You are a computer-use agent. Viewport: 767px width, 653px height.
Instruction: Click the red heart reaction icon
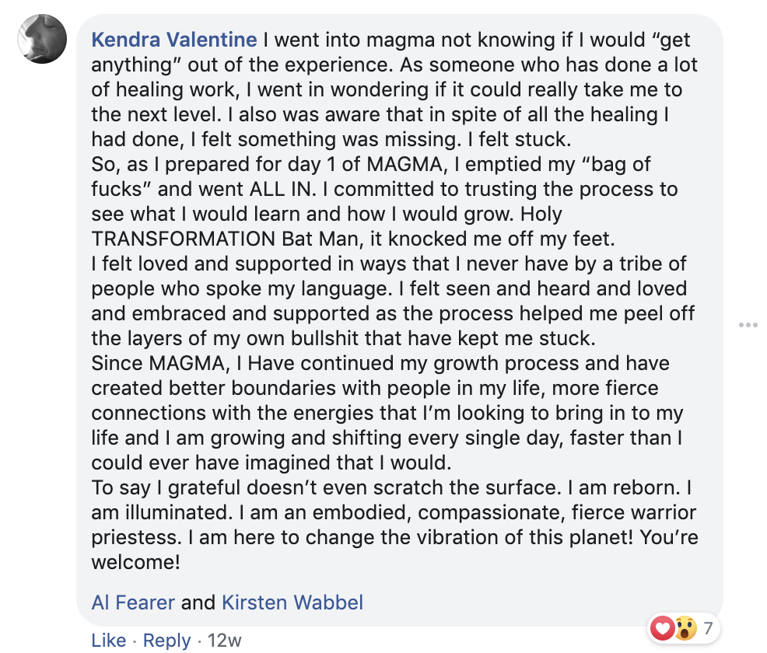(663, 627)
